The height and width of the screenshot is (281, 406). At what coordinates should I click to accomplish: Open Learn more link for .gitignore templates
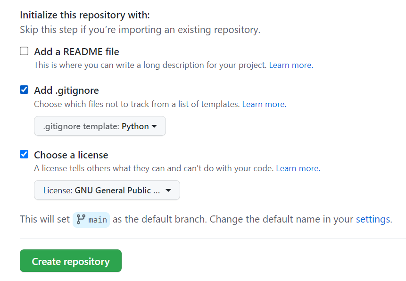264,104
